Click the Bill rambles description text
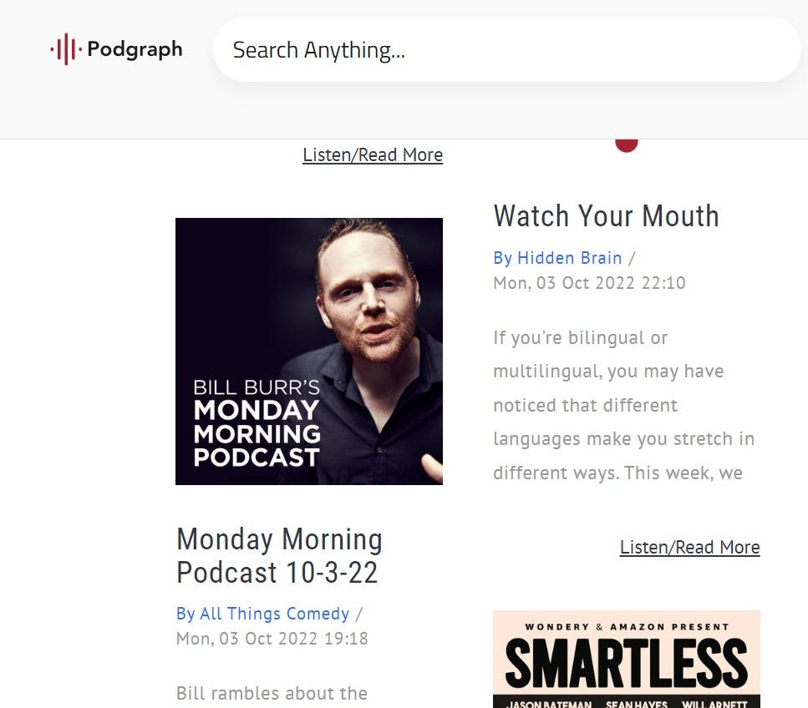 pyautogui.click(x=272, y=693)
